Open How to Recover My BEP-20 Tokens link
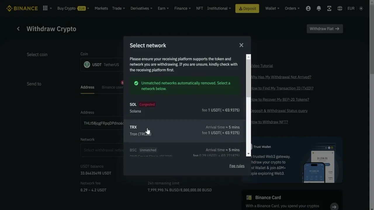The height and width of the screenshot is (210, 374). 280,99
